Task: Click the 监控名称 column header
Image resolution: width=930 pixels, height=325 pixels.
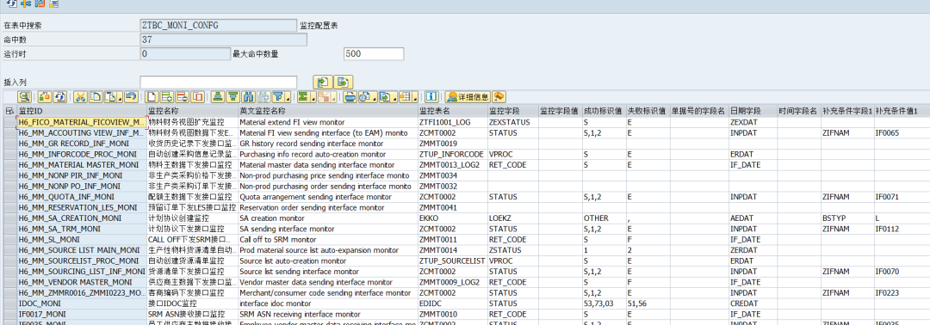Action: (x=192, y=111)
